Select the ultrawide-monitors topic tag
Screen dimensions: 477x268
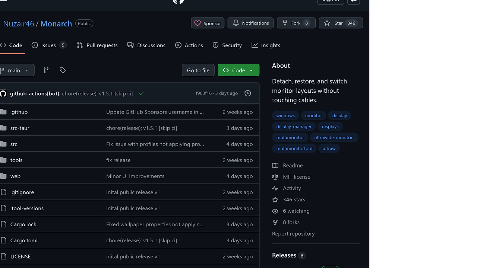point(334,137)
